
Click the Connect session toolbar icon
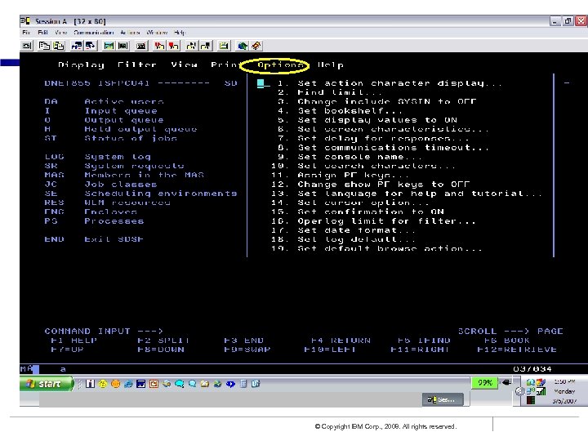click(x=191, y=46)
